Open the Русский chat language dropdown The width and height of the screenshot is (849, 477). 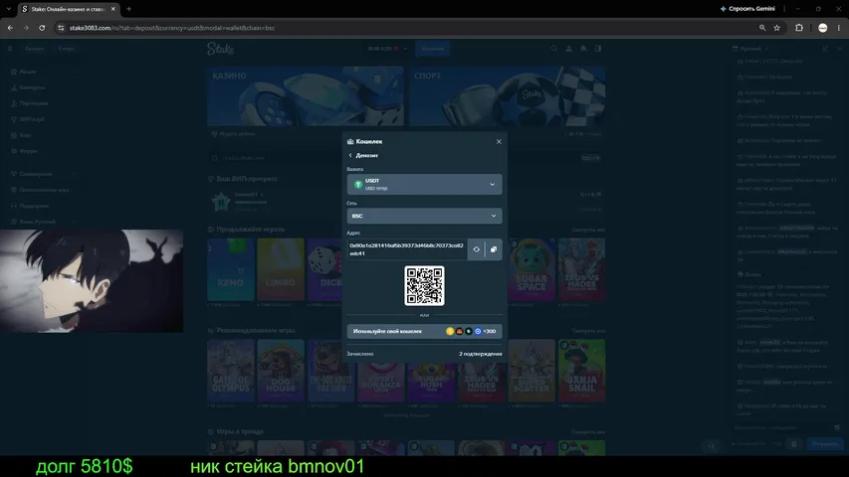750,48
